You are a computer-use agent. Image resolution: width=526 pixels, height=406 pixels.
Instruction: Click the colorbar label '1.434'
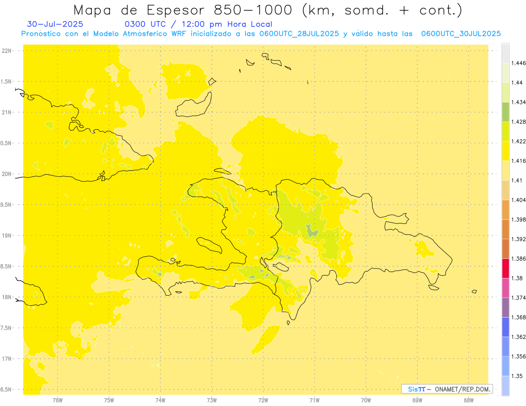point(519,102)
